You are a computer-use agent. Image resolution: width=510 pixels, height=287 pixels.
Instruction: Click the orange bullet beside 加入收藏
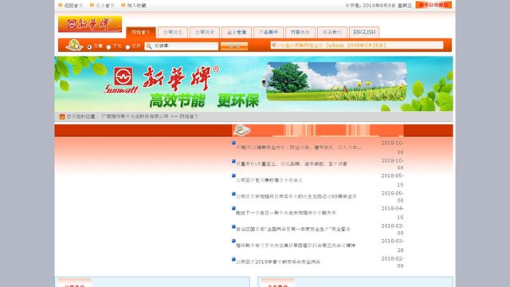point(123,6)
